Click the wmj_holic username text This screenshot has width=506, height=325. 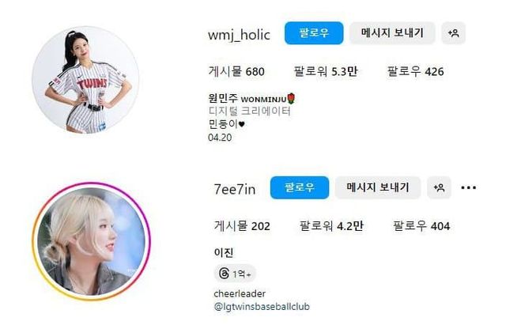(239, 35)
